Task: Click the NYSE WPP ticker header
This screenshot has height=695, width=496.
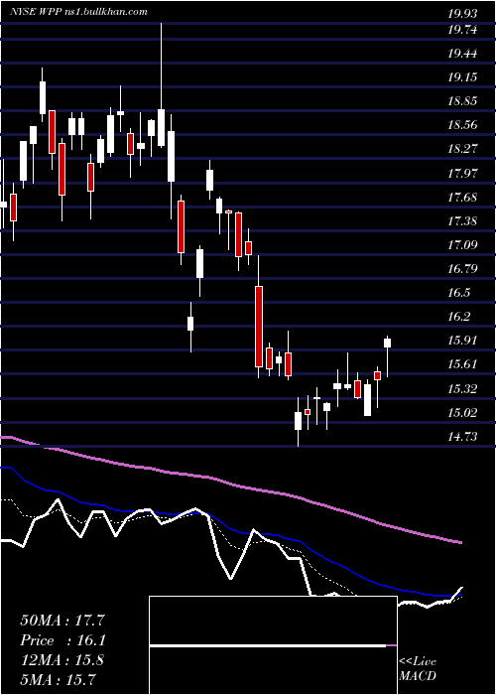Action: pyautogui.click(x=78, y=12)
